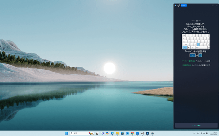219x136 pixels.
Task: Click the blue squiggle app icon in the taskbar
Action: (138, 133)
